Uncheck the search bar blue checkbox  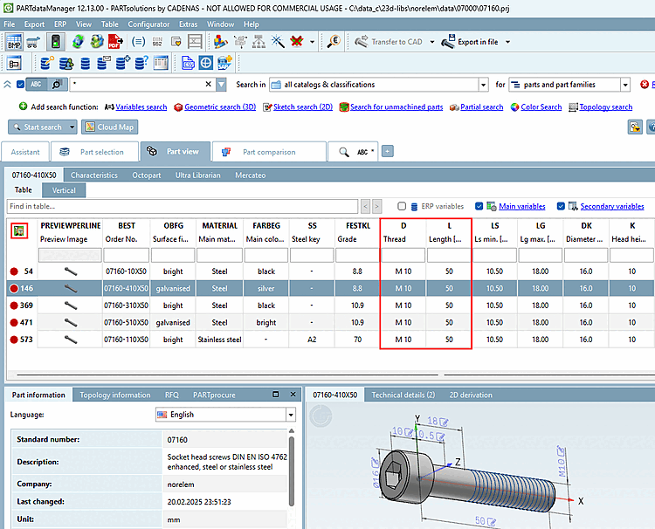pos(20,85)
